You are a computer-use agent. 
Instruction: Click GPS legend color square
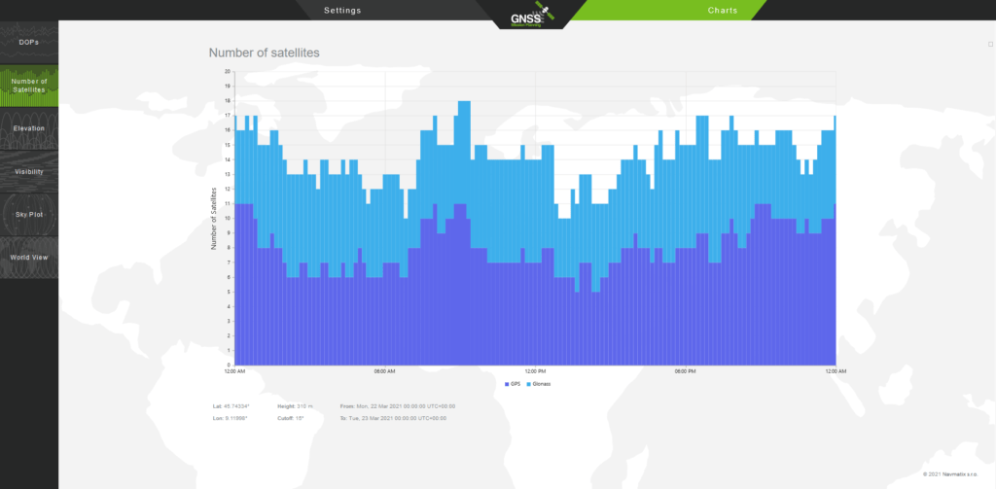point(508,384)
